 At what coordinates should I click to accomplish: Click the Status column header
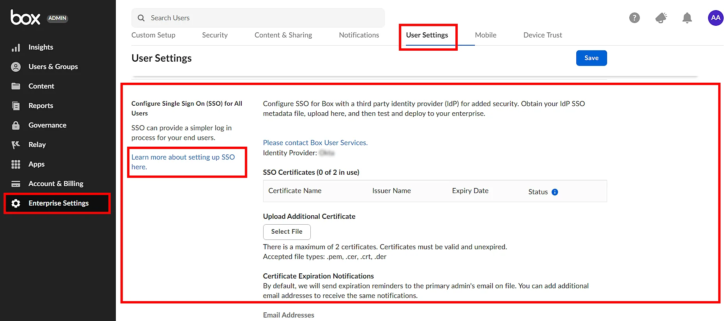coord(538,192)
